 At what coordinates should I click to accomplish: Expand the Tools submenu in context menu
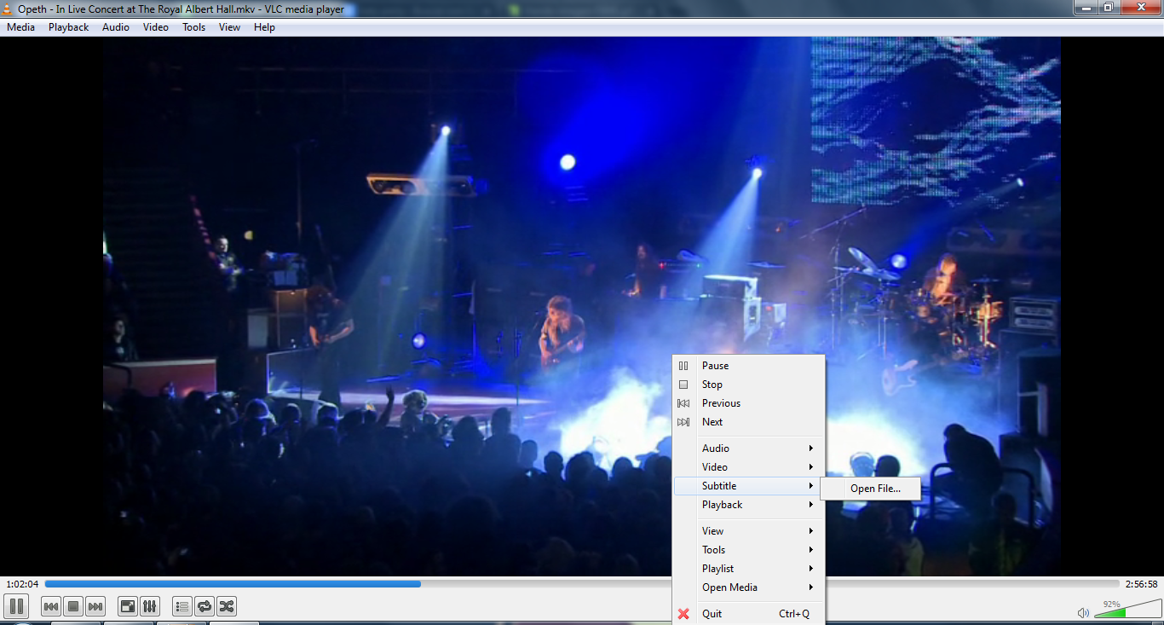pos(749,550)
